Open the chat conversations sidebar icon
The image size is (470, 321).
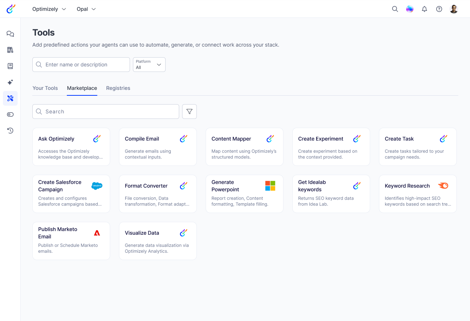tap(10, 34)
